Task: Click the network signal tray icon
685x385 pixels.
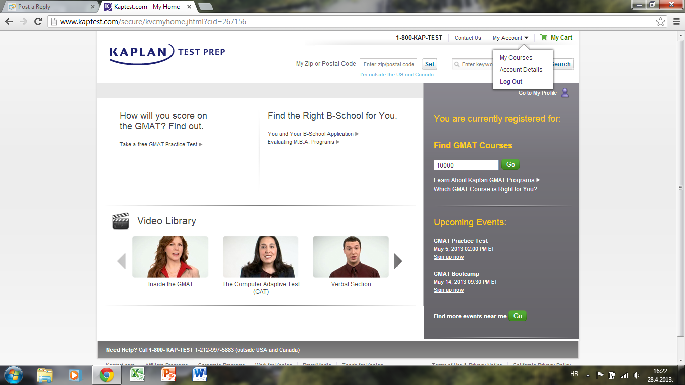Action: [x=624, y=375]
